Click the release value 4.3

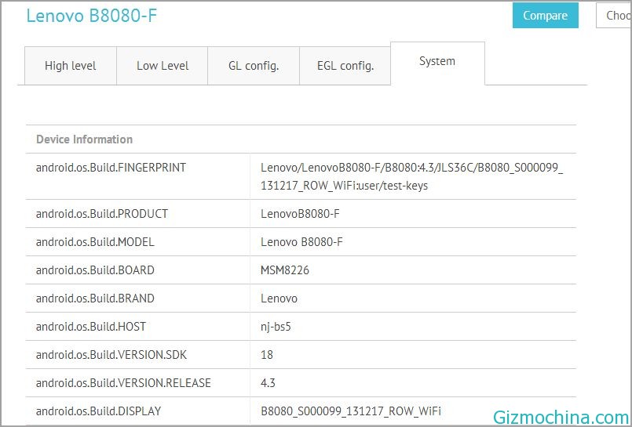coord(268,383)
